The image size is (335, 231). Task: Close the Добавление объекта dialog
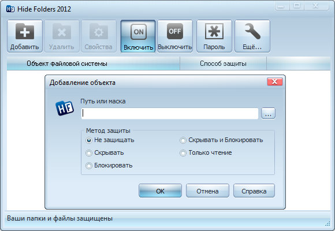[x=275, y=81]
